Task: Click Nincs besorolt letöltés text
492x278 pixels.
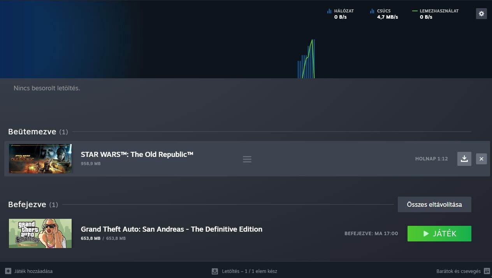Action: click(x=47, y=88)
